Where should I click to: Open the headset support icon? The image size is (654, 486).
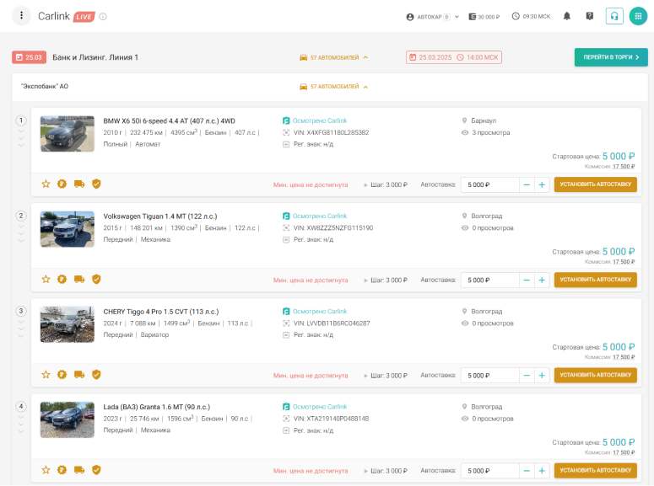[614, 16]
